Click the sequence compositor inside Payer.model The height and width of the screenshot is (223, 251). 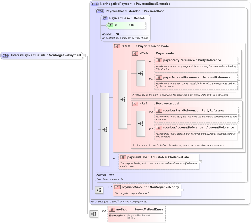coord(140,73)
